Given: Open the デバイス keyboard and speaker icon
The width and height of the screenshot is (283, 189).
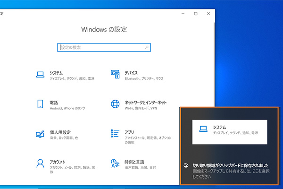Looking at the screenshot, I should [115, 74].
